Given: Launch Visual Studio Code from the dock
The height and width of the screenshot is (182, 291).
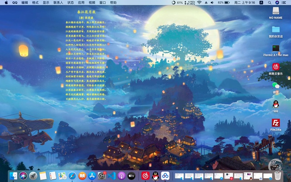Looking at the screenshot, I should [112, 176].
